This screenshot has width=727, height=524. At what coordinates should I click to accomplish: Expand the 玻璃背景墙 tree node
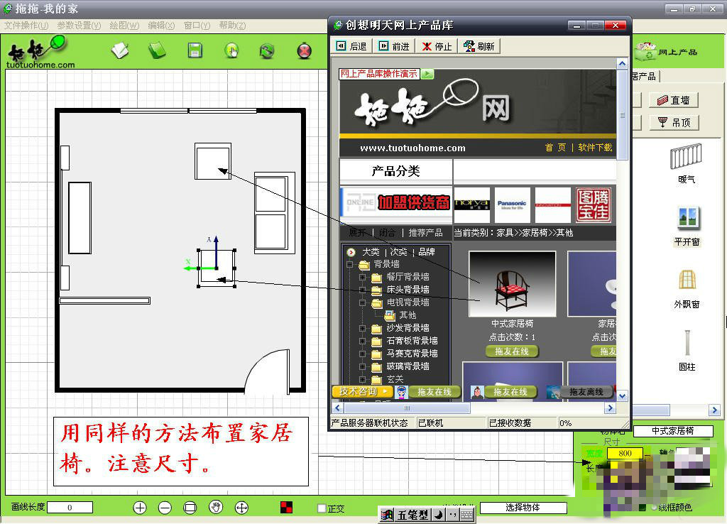363,366
